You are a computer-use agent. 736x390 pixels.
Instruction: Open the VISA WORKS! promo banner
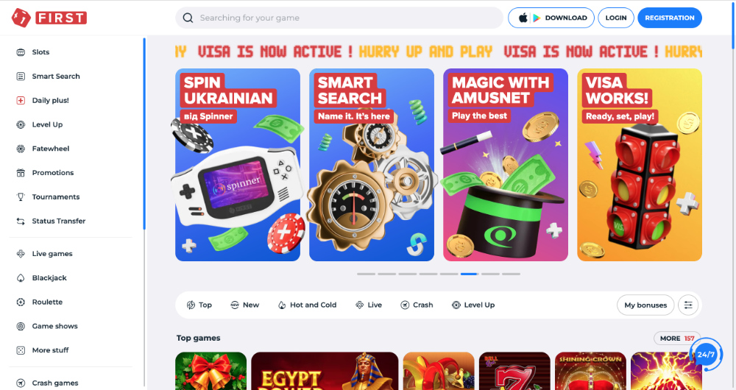pyautogui.click(x=640, y=165)
